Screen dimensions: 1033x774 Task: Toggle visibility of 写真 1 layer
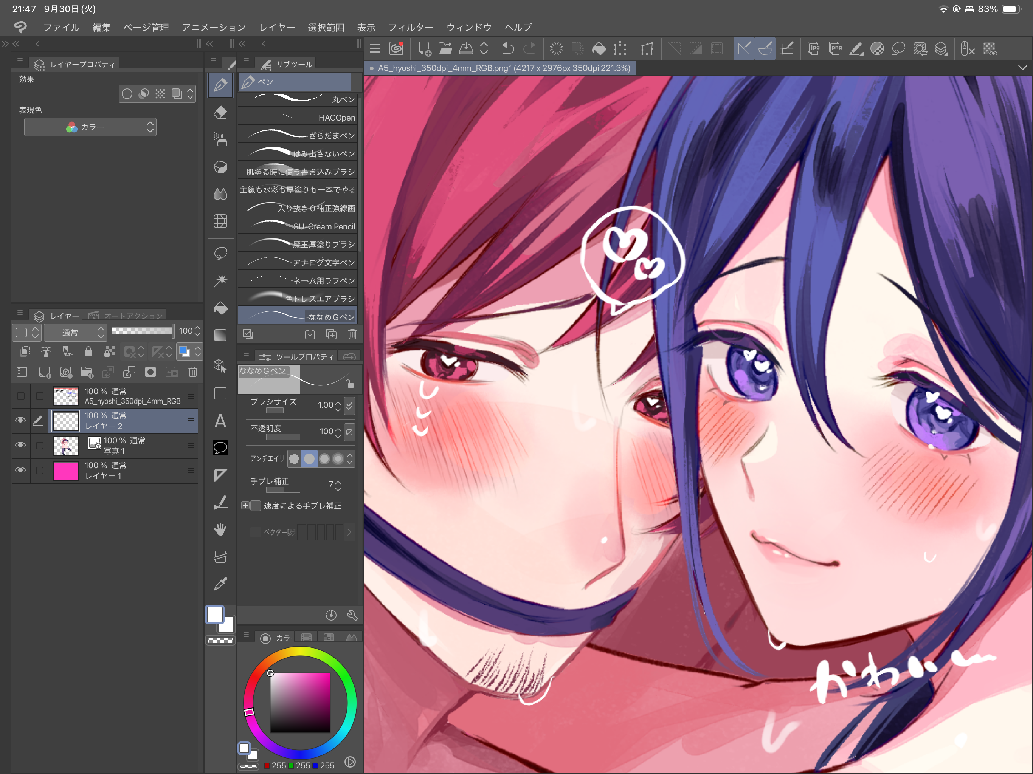20,445
